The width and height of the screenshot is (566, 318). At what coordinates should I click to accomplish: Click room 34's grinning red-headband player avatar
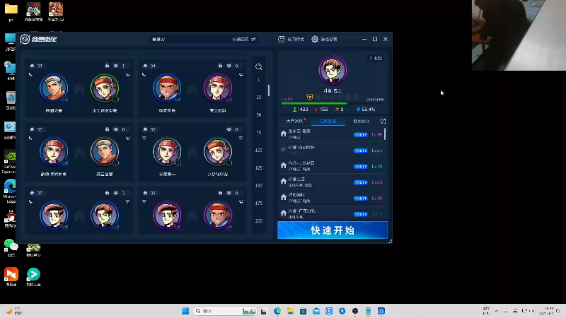[167, 88]
